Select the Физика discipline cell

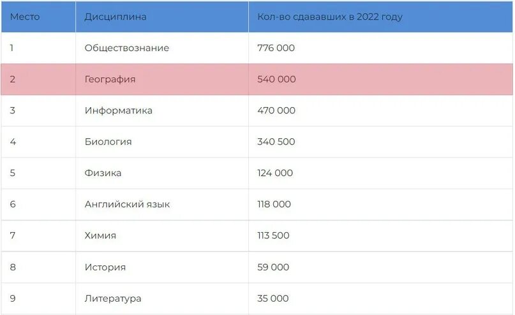162,173
